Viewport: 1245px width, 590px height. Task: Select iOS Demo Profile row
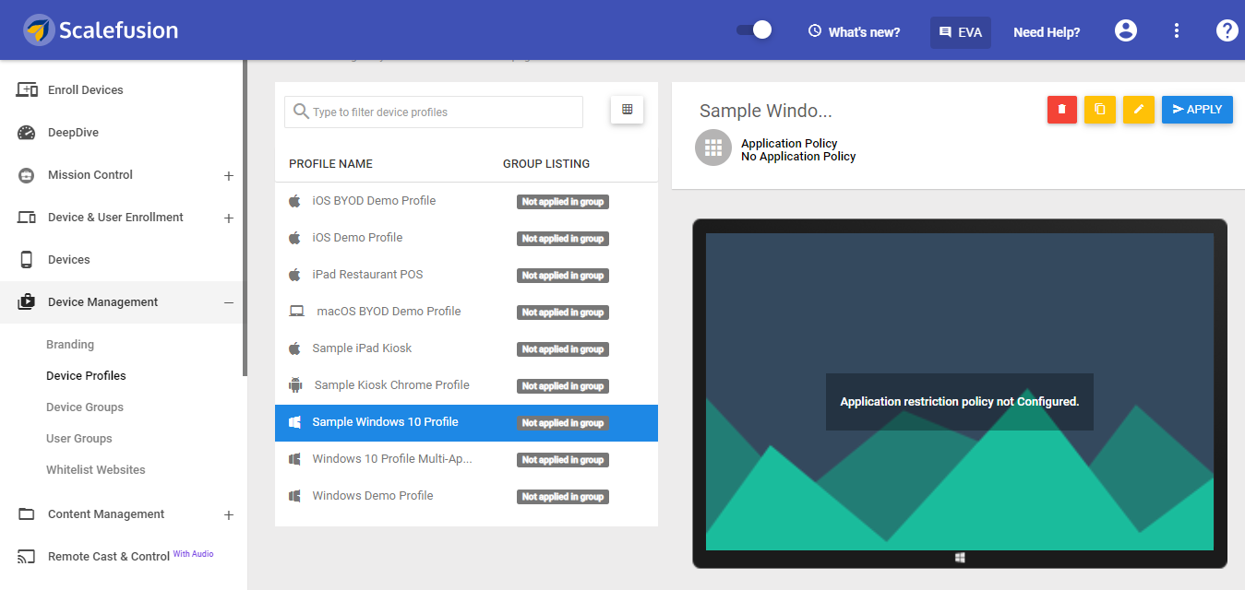pyautogui.click(x=466, y=238)
